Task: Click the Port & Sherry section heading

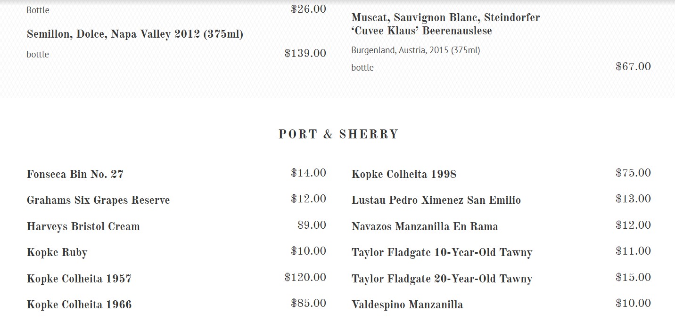Action: coord(338,134)
